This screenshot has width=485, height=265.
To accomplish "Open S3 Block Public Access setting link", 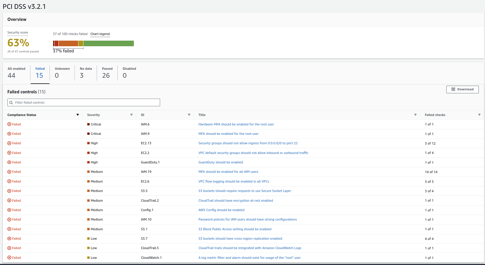I will tap(235, 229).
